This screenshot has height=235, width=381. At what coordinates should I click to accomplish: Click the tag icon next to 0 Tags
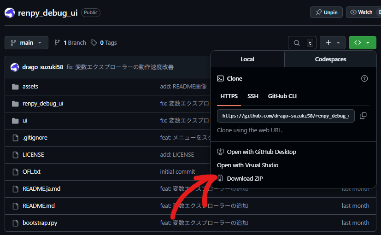tap(94, 43)
